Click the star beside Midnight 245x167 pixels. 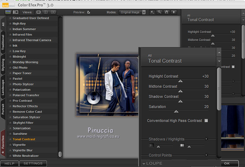pos(10,57)
